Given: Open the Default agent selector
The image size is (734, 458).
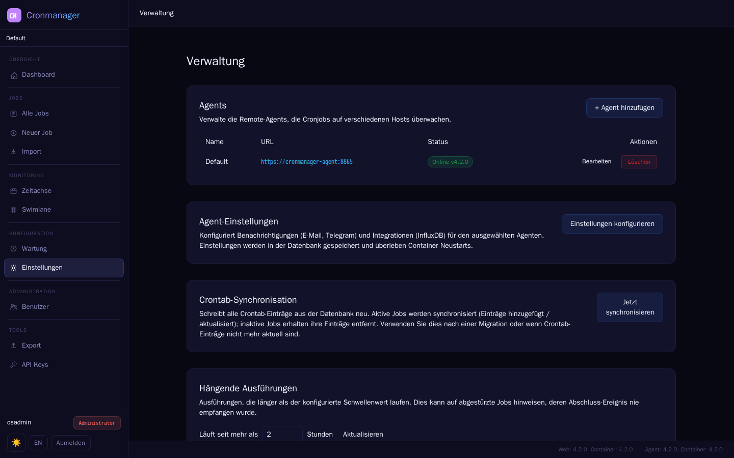Looking at the screenshot, I should 64,38.
